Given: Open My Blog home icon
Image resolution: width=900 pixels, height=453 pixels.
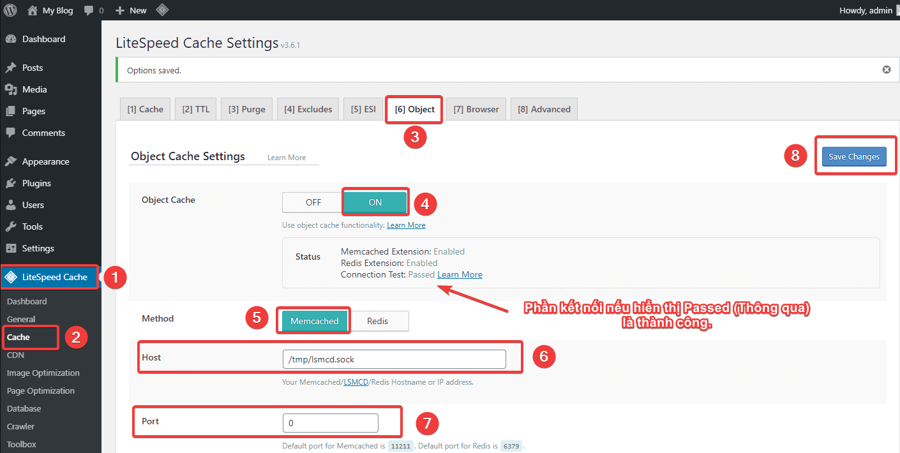Looking at the screenshot, I should click(33, 10).
